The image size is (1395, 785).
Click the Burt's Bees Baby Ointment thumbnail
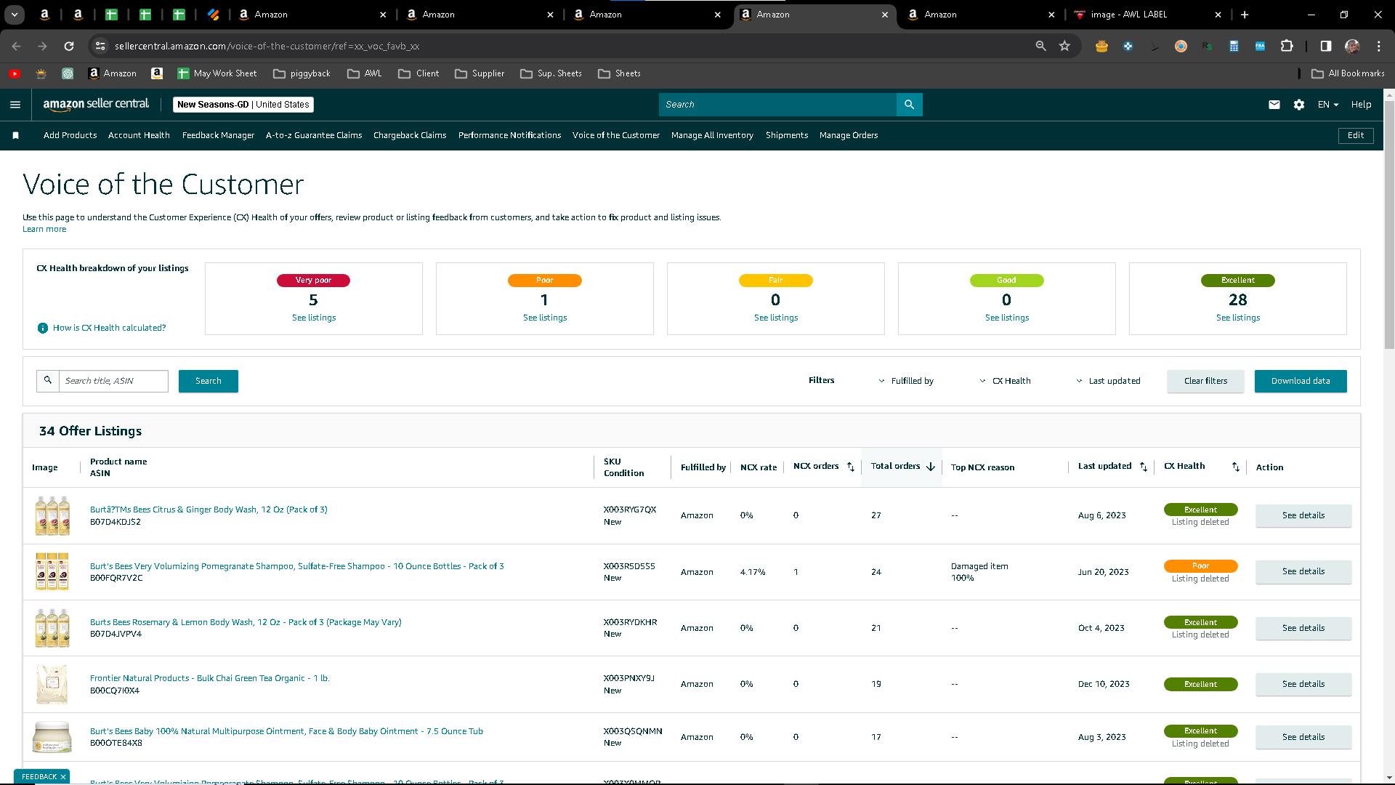[x=52, y=737]
